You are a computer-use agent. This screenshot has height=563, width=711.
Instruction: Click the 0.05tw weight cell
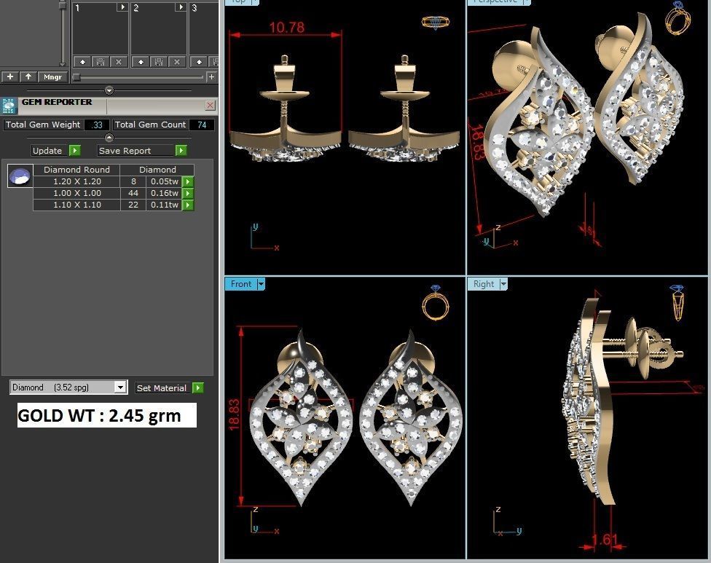[164, 181]
